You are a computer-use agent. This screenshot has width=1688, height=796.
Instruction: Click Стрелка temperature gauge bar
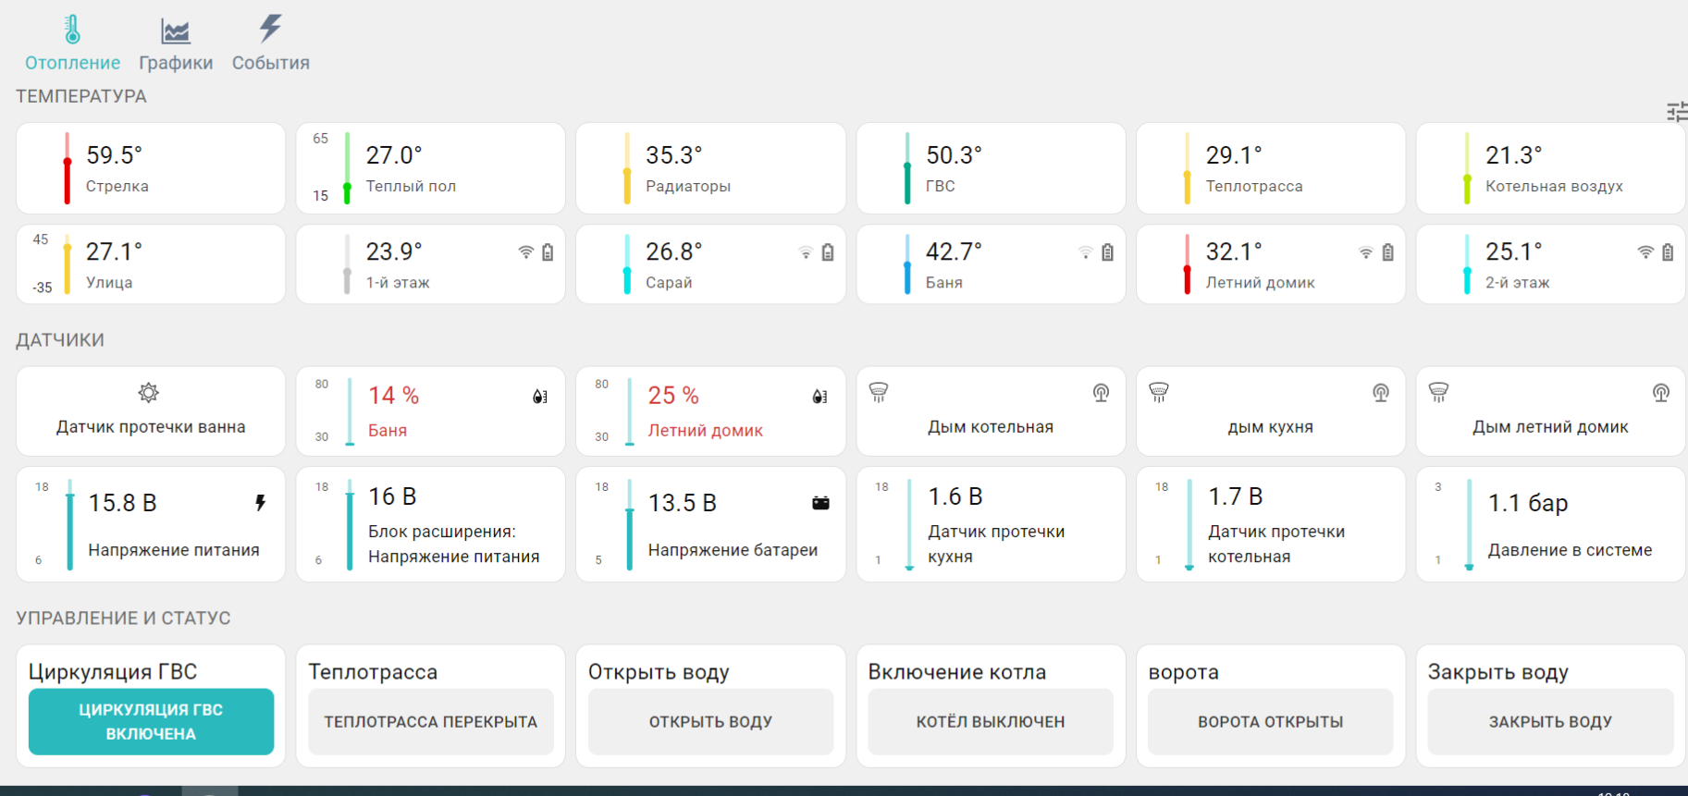(x=67, y=168)
